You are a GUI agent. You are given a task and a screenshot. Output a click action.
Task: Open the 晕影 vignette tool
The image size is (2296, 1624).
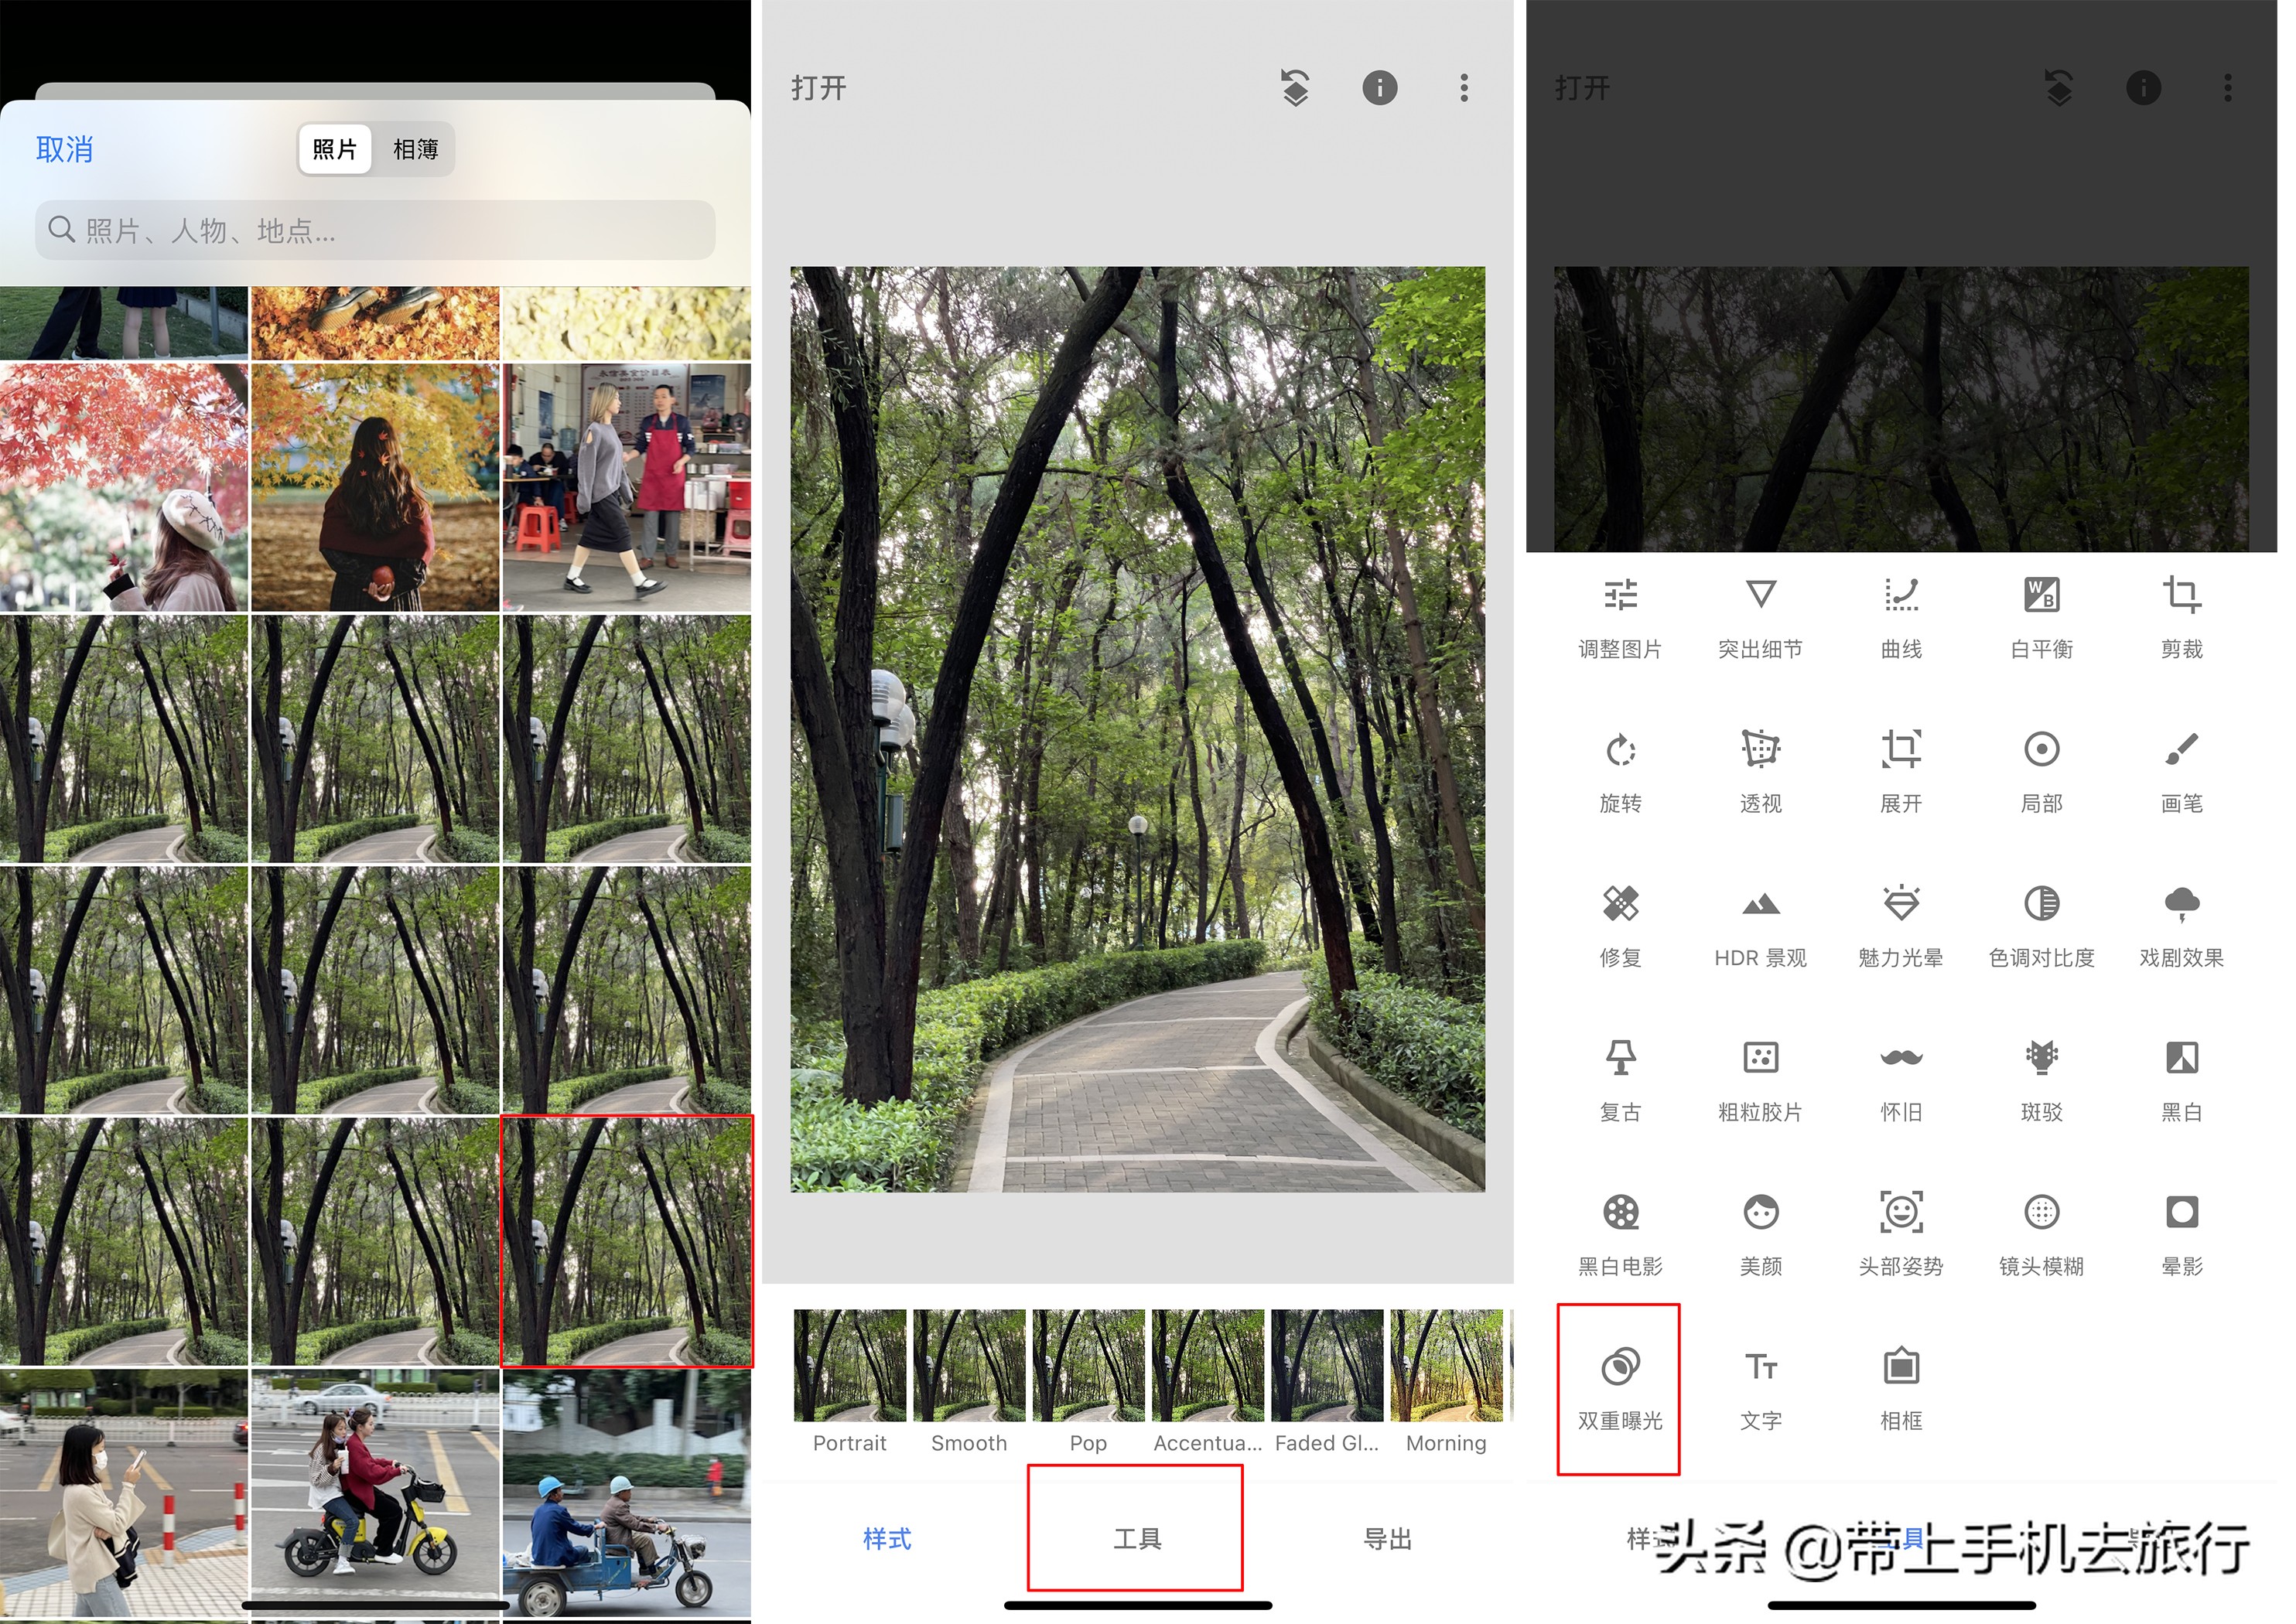click(x=2182, y=1235)
